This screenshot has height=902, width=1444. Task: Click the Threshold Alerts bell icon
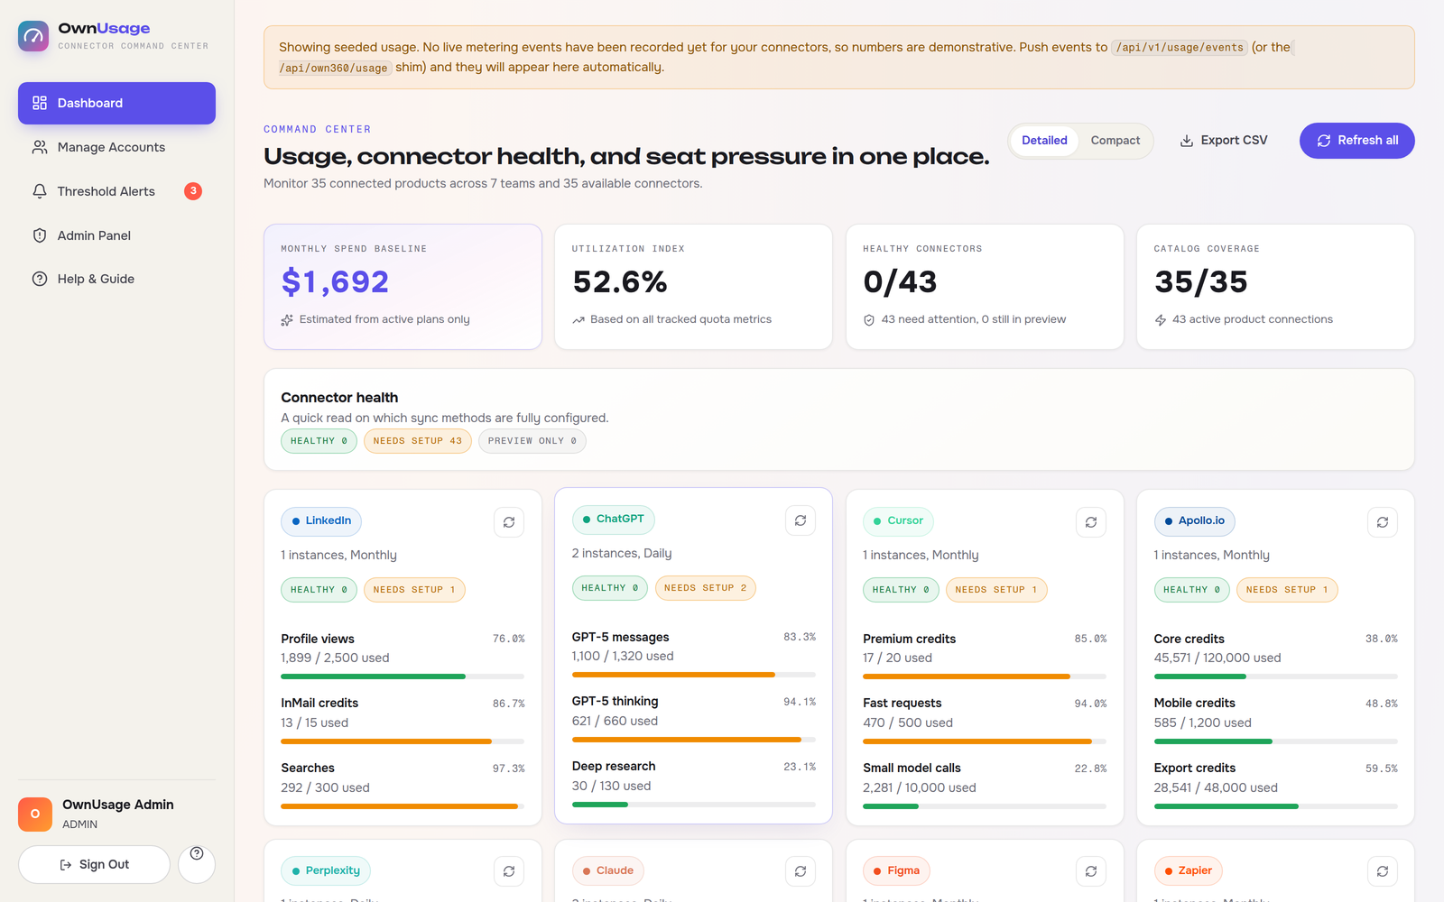[x=40, y=191]
